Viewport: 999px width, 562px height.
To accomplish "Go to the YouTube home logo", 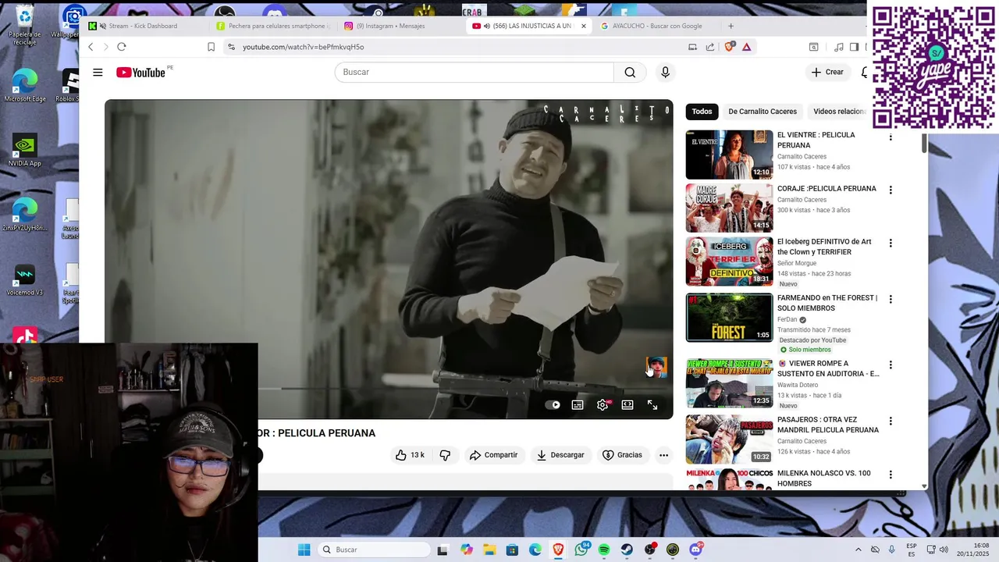I will click(141, 73).
